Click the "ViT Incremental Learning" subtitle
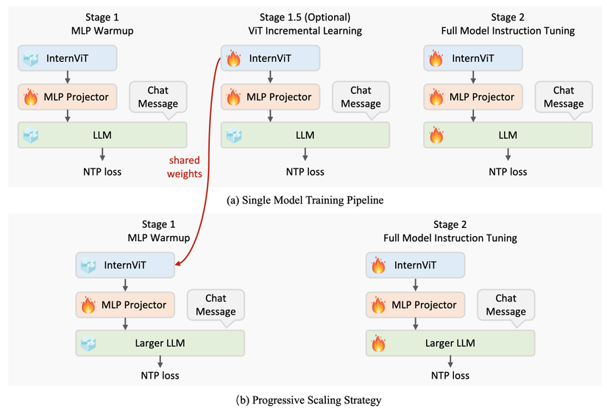Screen dimensions: 607x411 (x=305, y=32)
